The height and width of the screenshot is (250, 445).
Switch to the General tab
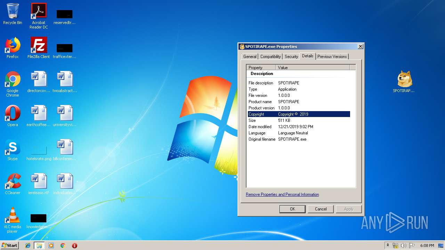coord(250,57)
